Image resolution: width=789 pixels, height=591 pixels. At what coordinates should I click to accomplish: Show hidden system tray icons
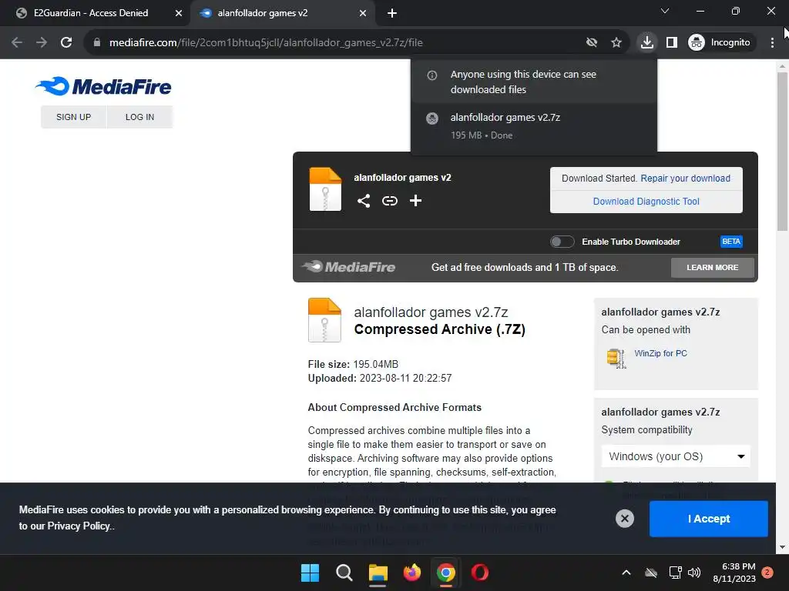pyautogui.click(x=626, y=573)
